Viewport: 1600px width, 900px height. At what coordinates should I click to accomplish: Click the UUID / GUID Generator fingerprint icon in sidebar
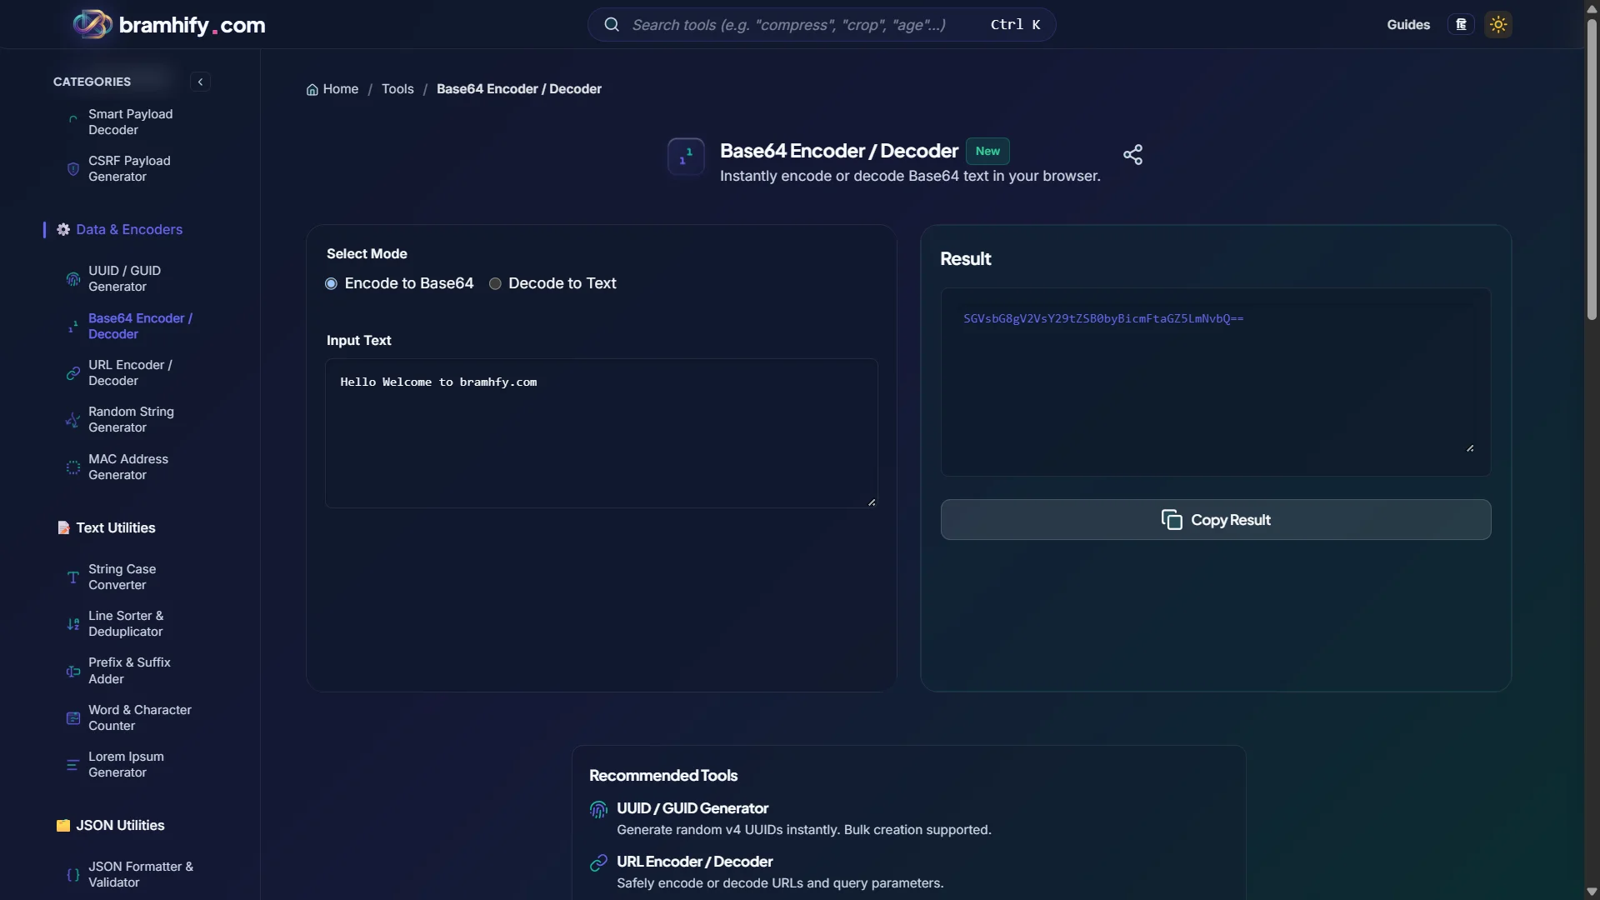[73, 278]
